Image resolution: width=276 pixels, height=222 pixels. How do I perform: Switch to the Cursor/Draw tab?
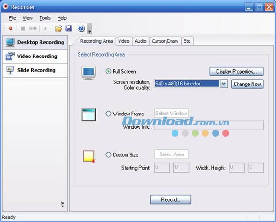pyautogui.click(x=165, y=41)
